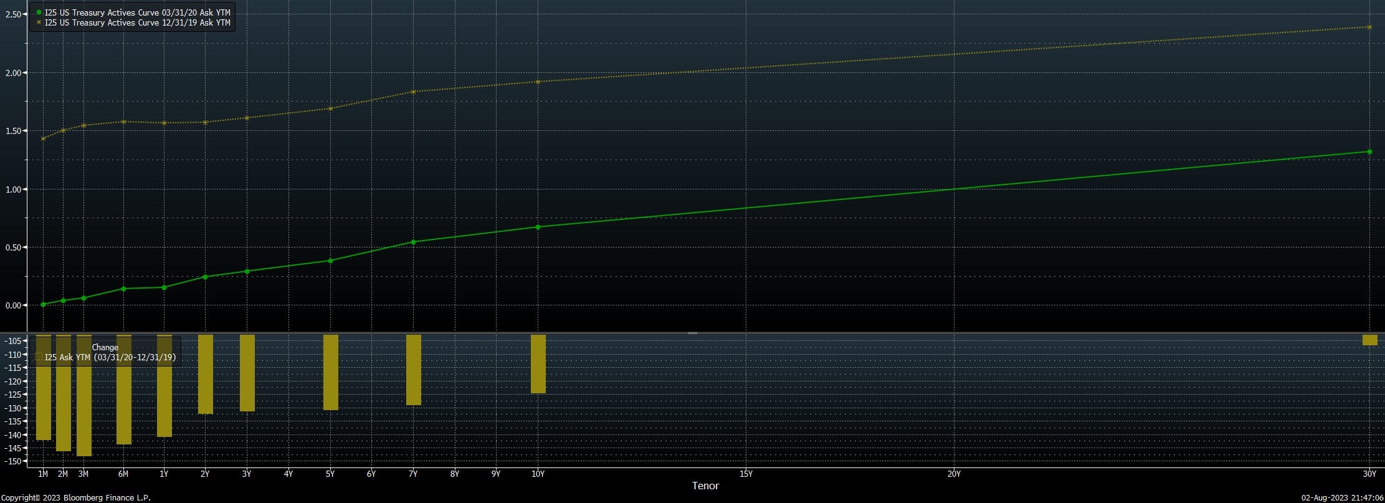The image size is (1385, 503).
Task: Click the 1Y change bar
Action: click(x=164, y=386)
